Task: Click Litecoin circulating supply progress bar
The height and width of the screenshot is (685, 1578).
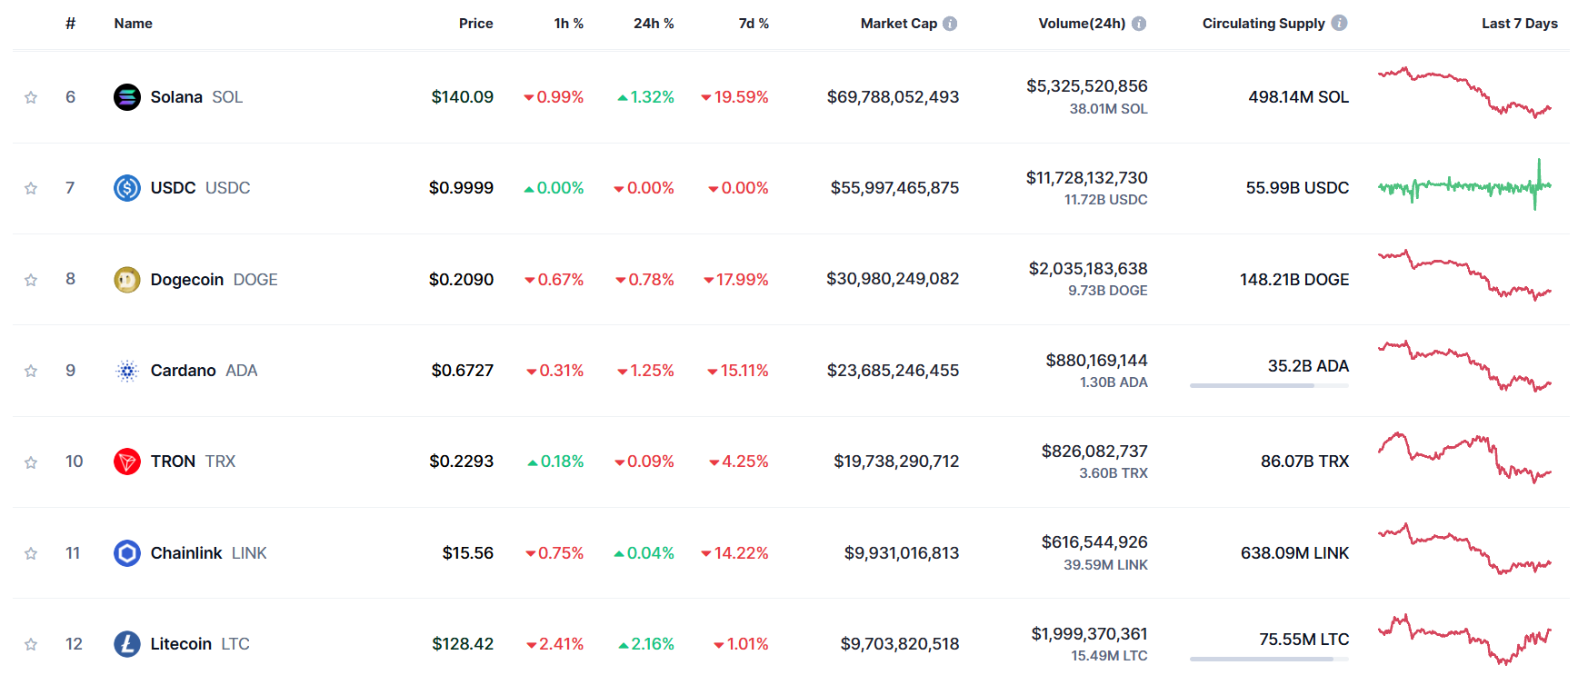Action: click(1269, 660)
